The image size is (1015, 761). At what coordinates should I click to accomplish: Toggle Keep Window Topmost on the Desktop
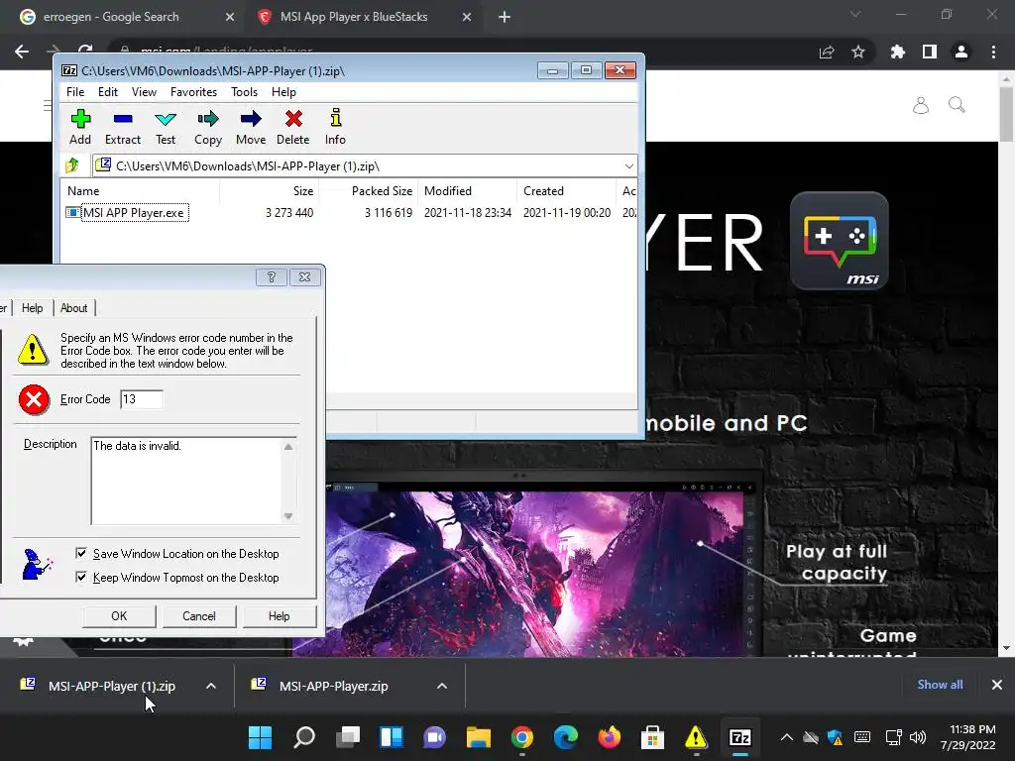tap(81, 577)
